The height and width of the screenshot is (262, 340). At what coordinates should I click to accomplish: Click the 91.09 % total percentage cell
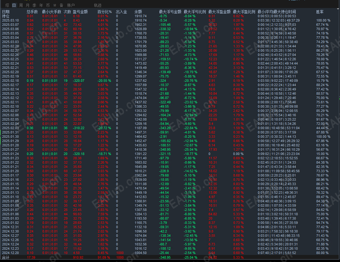point(104,257)
